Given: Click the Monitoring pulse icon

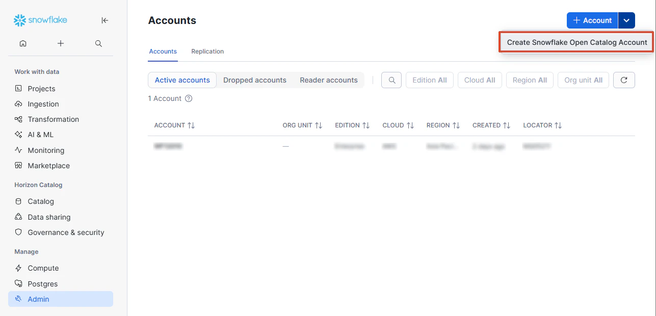Looking at the screenshot, I should click(x=18, y=150).
